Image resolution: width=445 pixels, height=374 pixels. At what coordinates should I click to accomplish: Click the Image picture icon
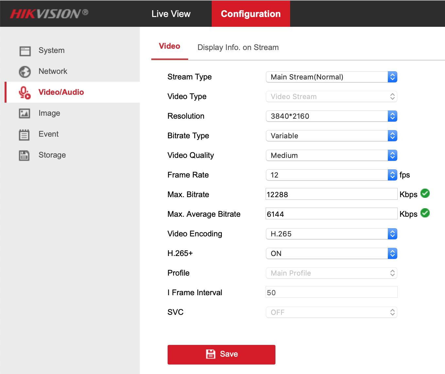point(25,113)
